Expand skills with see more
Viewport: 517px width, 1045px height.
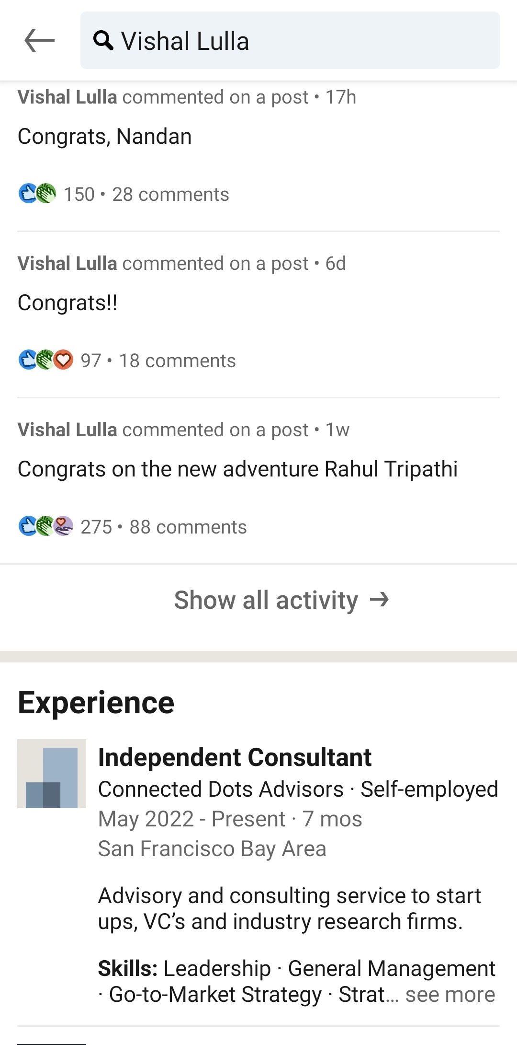[x=450, y=995]
